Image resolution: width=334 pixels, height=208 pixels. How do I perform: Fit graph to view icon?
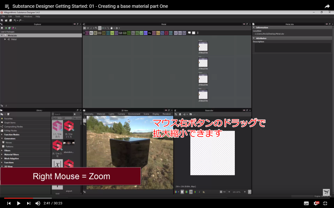tap(84, 28)
